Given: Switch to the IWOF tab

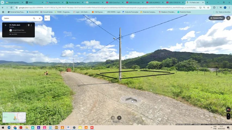Looking at the screenshot, I should point(34,2).
